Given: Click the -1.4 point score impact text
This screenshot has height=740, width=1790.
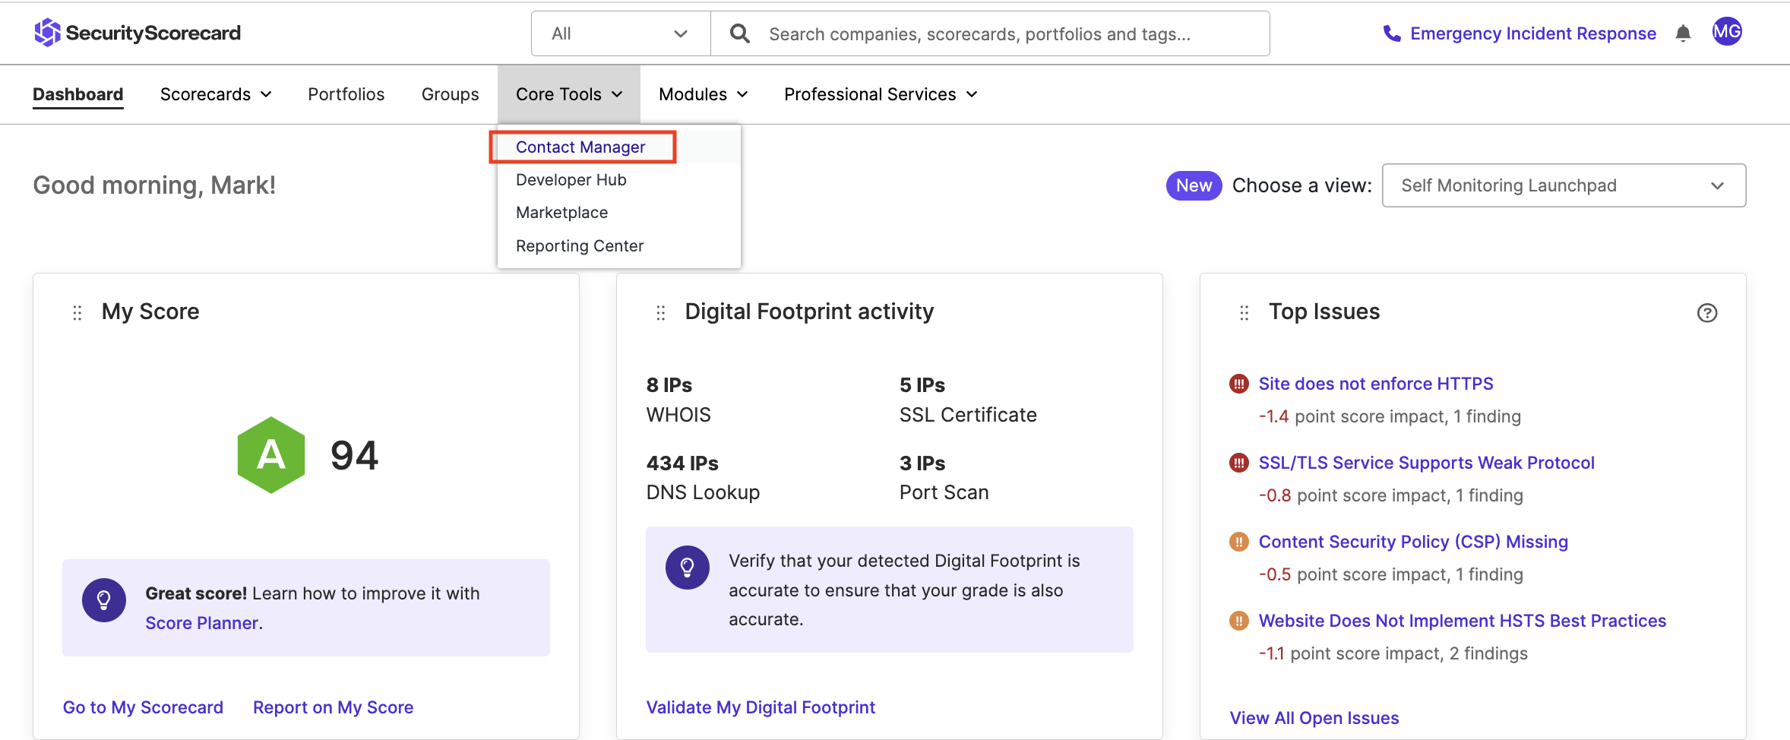Looking at the screenshot, I should [x=1390, y=416].
